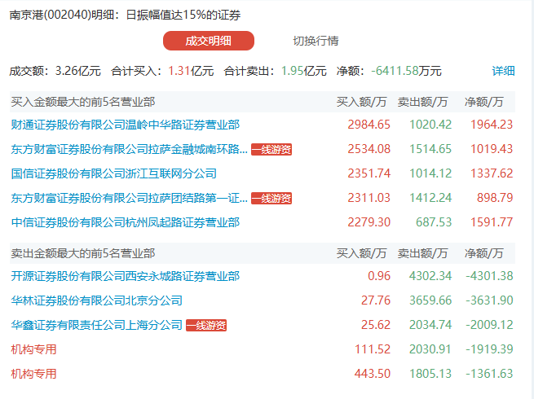
Task: Click buy amount 2351.74
Action: (369, 173)
